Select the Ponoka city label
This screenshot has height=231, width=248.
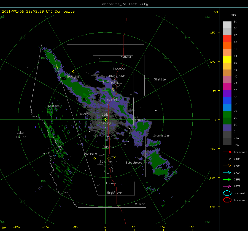point(126,57)
